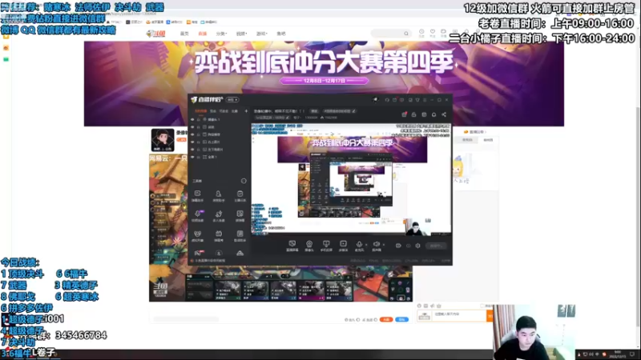Toggle eye visibility for camera source row
The image size is (641, 360).
[x=192, y=119]
